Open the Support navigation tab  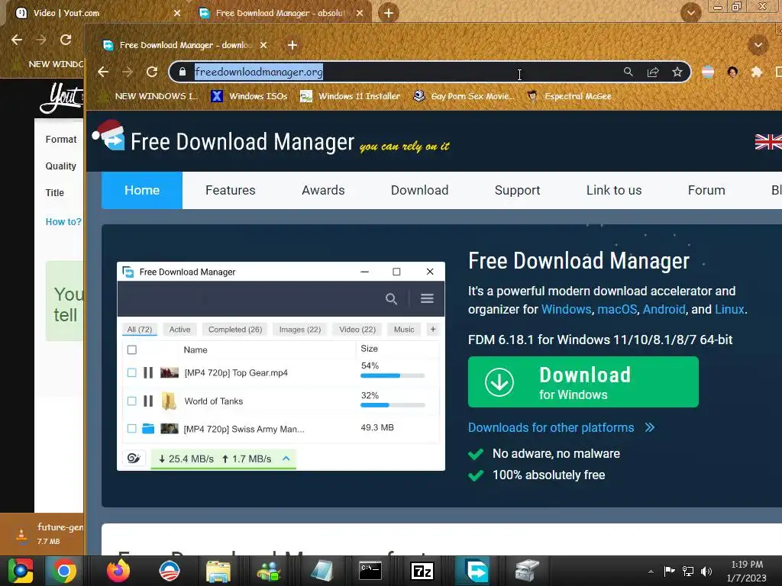click(x=517, y=190)
